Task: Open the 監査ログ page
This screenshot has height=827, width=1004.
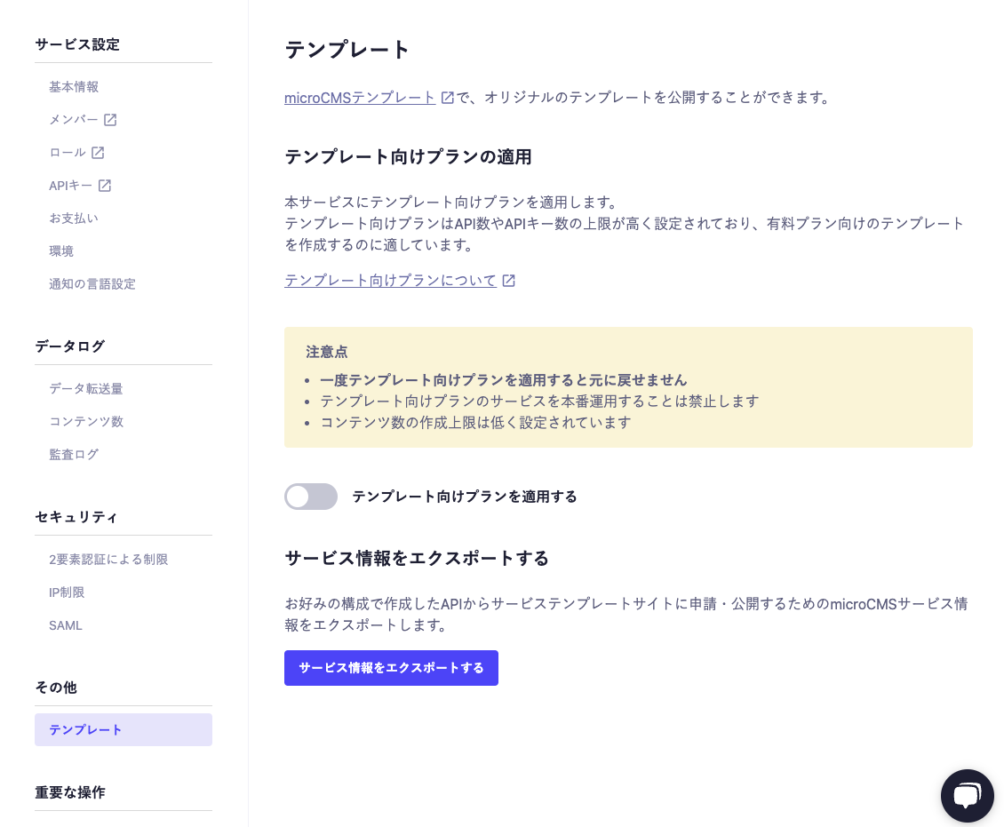Action: 74,454
